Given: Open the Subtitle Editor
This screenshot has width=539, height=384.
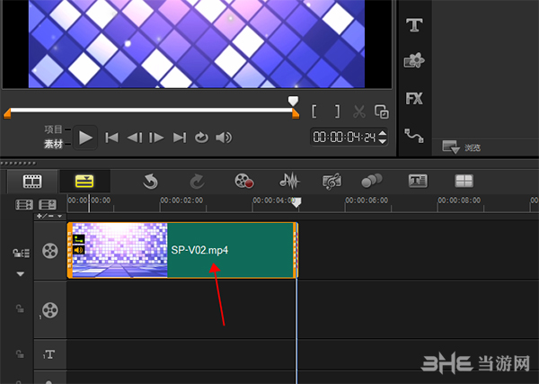Looking at the screenshot, I should (418, 181).
